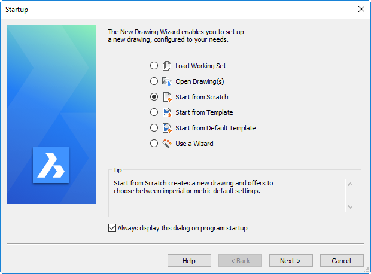Click the Use a Wizard wand icon
Viewport: 371px width, 274px height.
pos(167,144)
